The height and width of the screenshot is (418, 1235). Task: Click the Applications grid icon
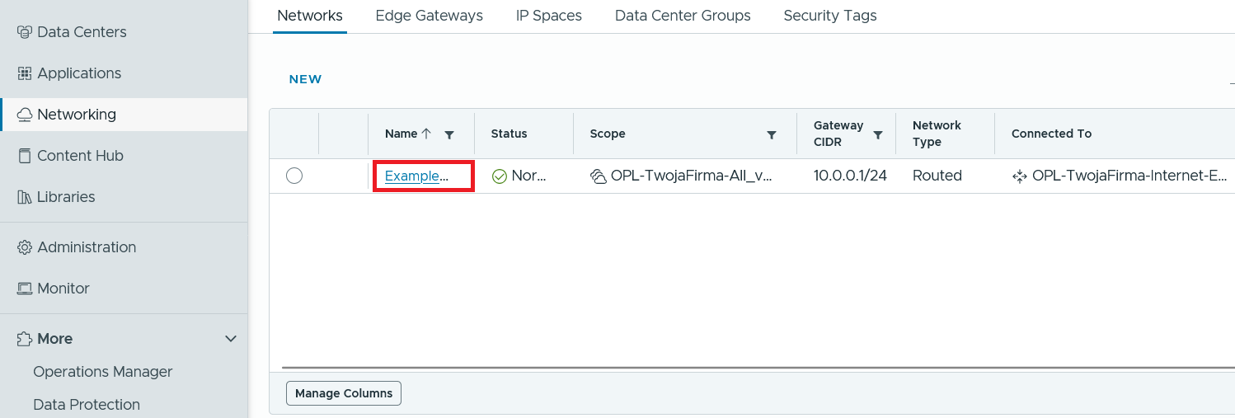coord(25,73)
